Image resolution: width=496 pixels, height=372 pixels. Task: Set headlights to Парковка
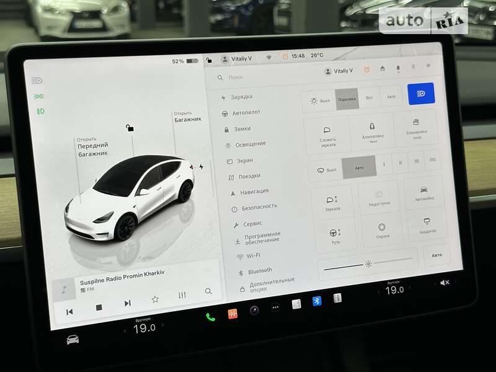click(347, 99)
